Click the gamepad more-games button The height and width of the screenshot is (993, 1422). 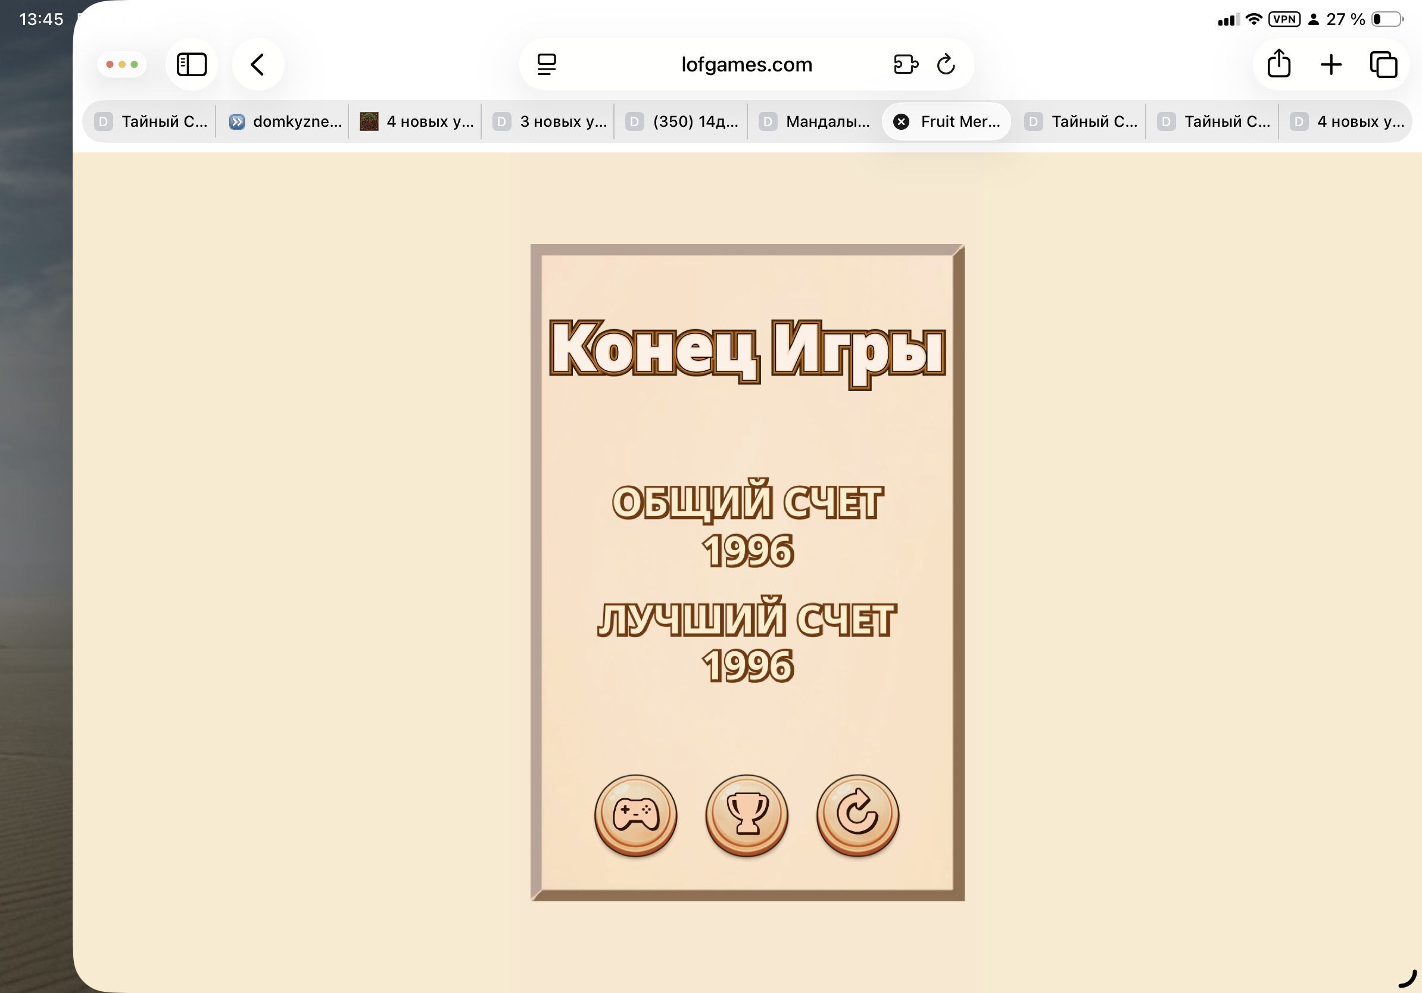635,815
